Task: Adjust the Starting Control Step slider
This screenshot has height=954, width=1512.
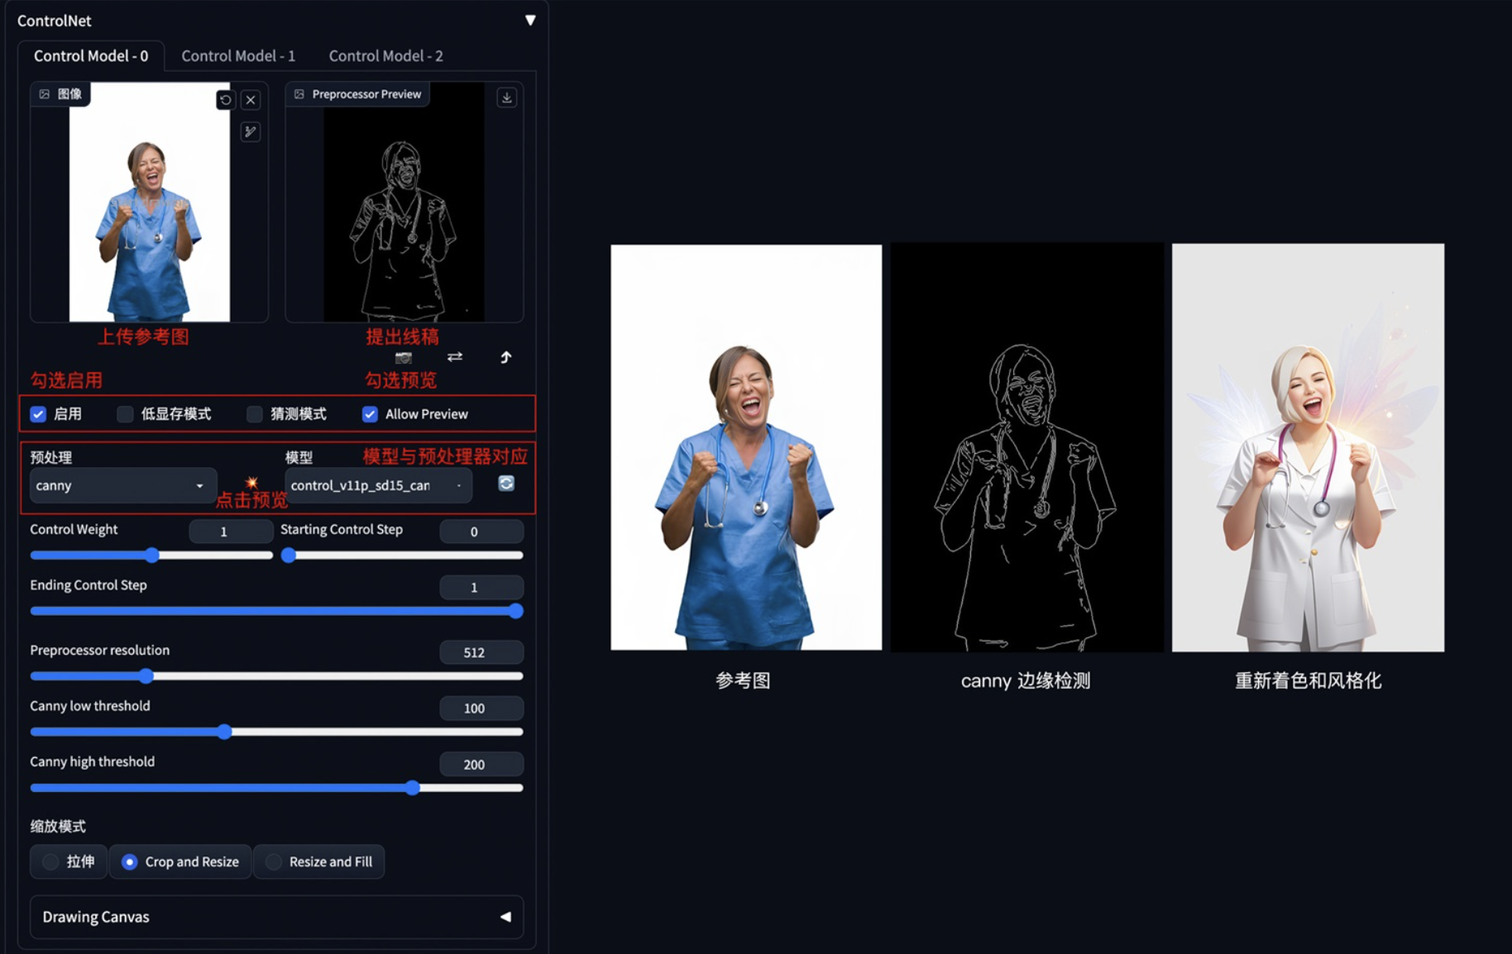Action: pyautogui.click(x=402, y=556)
